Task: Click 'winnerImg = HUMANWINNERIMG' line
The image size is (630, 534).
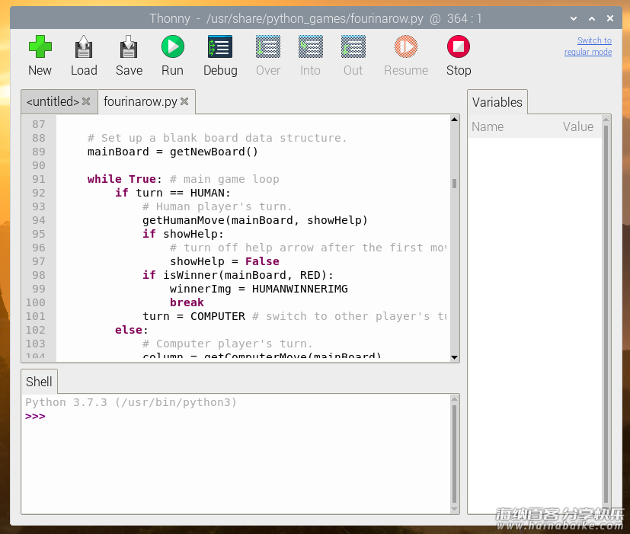Action: [x=259, y=289]
